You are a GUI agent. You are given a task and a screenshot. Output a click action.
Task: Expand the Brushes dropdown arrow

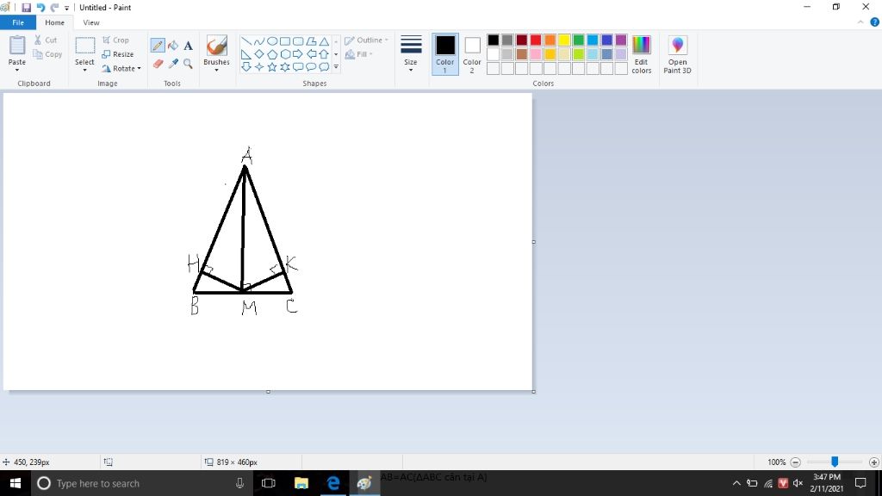(216, 70)
